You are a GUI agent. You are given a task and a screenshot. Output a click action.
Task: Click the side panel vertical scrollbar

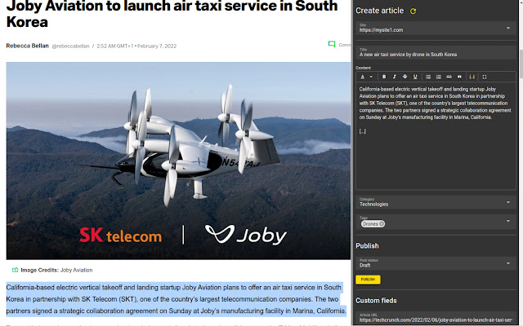521,64
